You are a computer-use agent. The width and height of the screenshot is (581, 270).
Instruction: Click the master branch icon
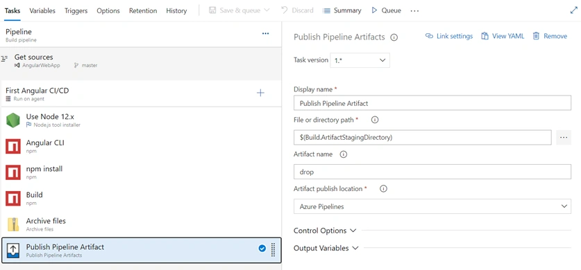[x=76, y=65]
